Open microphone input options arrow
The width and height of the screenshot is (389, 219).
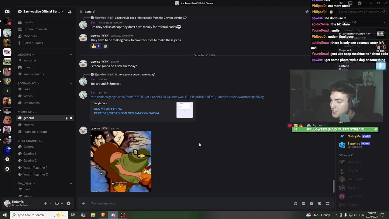tap(50, 203)
